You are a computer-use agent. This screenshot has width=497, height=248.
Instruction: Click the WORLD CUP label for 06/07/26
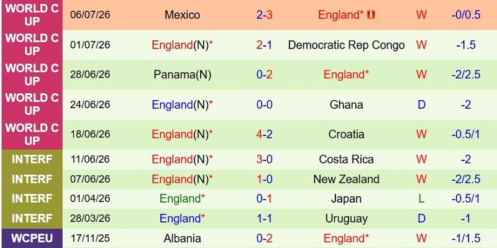[x=32, y=15]
